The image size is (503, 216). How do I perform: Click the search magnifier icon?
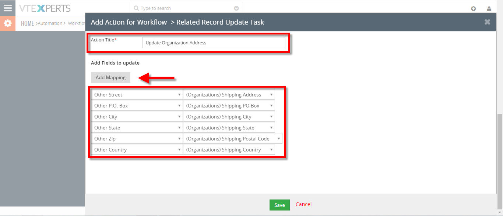pyautogui.click(x=136, y=8)
